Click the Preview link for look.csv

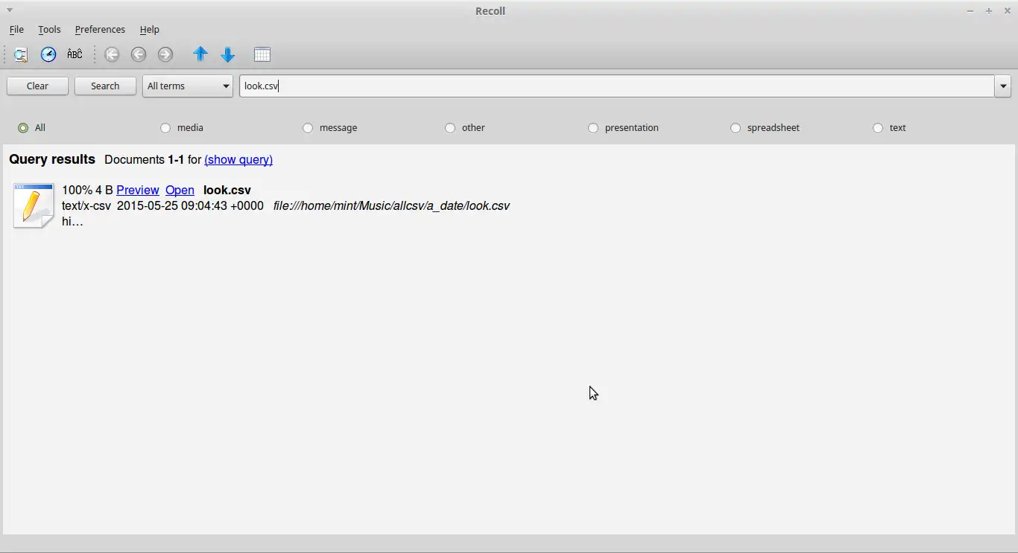pos(138,191)
